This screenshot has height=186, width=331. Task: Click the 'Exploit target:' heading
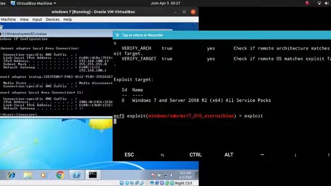pos(133,80)
